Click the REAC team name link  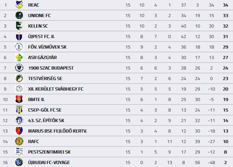34,5
